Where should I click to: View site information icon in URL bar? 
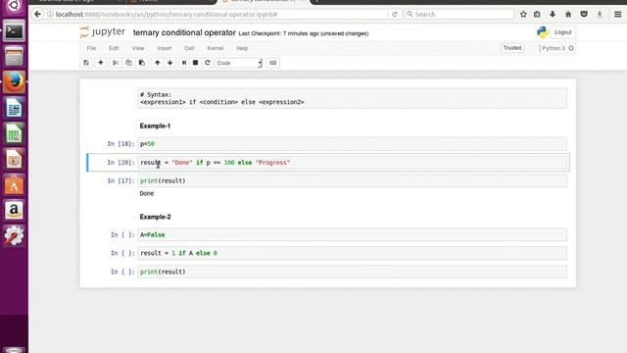(x=50, y=14)
